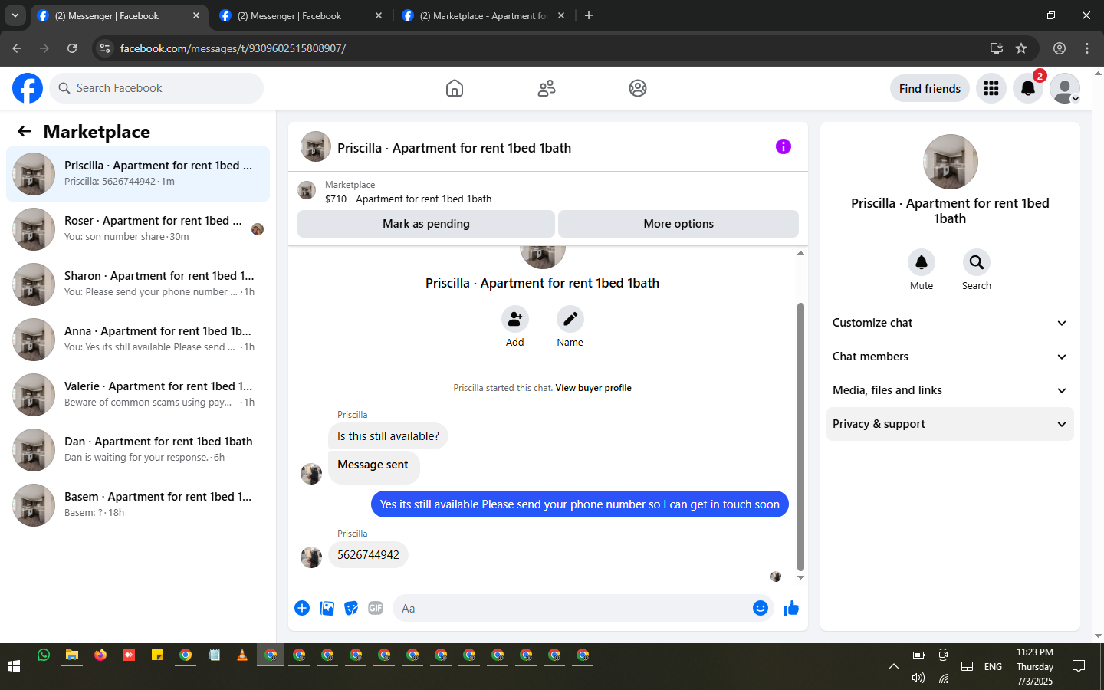Open Chrome three-dot menu
This screenshot has width=1104, height=690.
(1087, 48)
